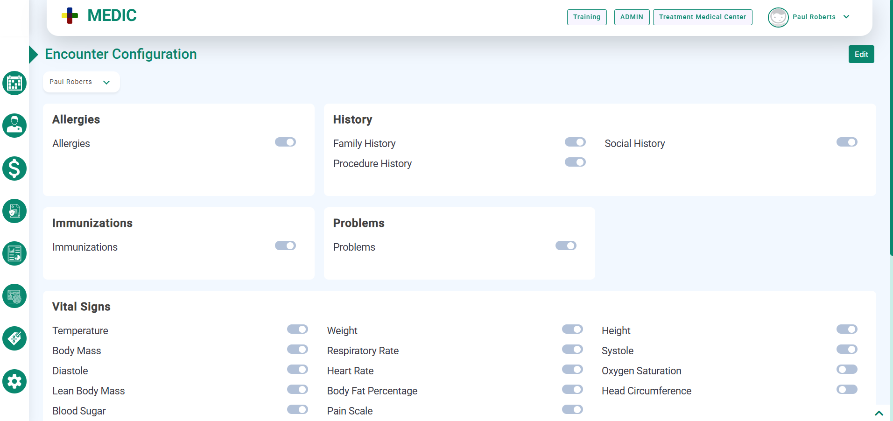The image size is (893, 421).
Task: Toggle the Procedure History switch
Action: pyautogui.click(x=575, y=162)
